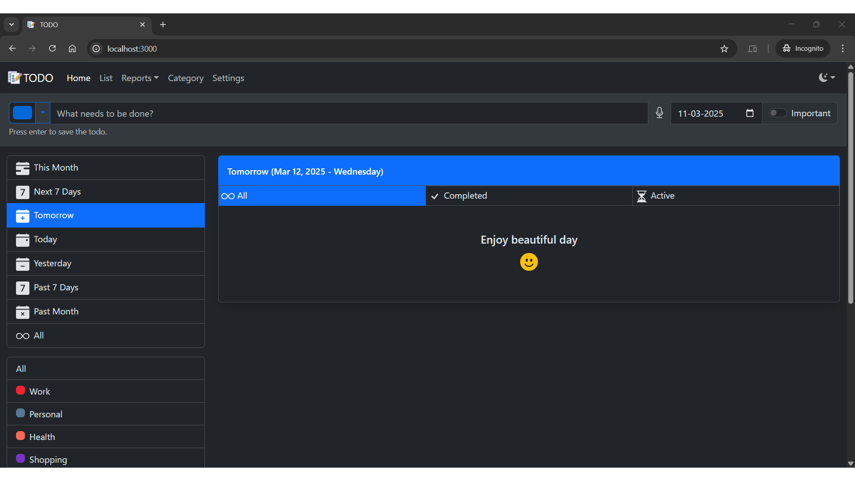
Task: Click the TODO logo icon
Action: pyautogui.click(x=15, y=78)
